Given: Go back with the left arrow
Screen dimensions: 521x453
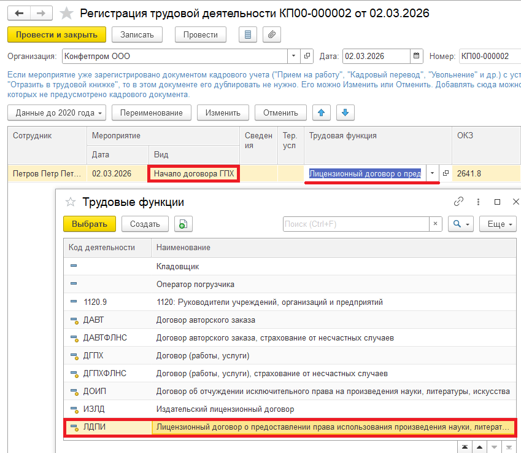Looking at the screenshot, I should pos(19,14).
